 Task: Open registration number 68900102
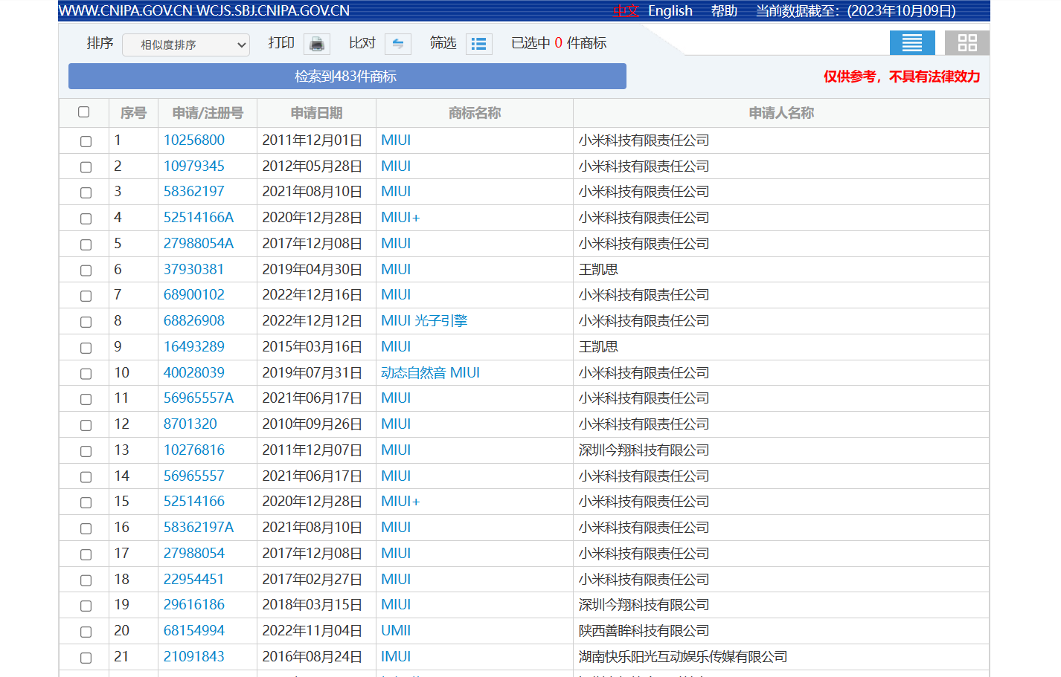(194, 295)
